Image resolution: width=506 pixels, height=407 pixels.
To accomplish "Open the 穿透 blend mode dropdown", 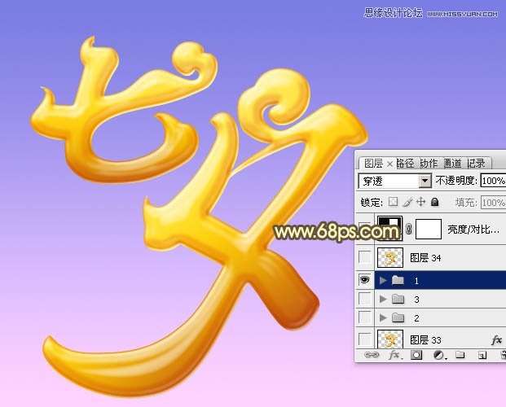I will [x=425, y=181].
